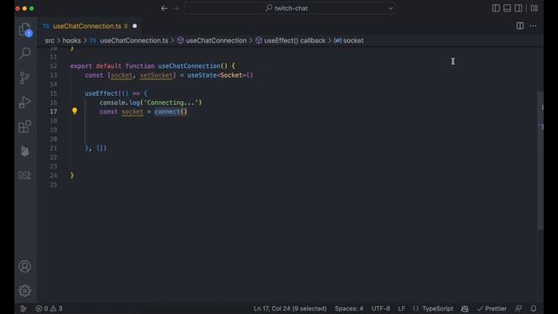Toggle the bottom panel layout icon
Screen dimensions: 558x314
point(507,8)
